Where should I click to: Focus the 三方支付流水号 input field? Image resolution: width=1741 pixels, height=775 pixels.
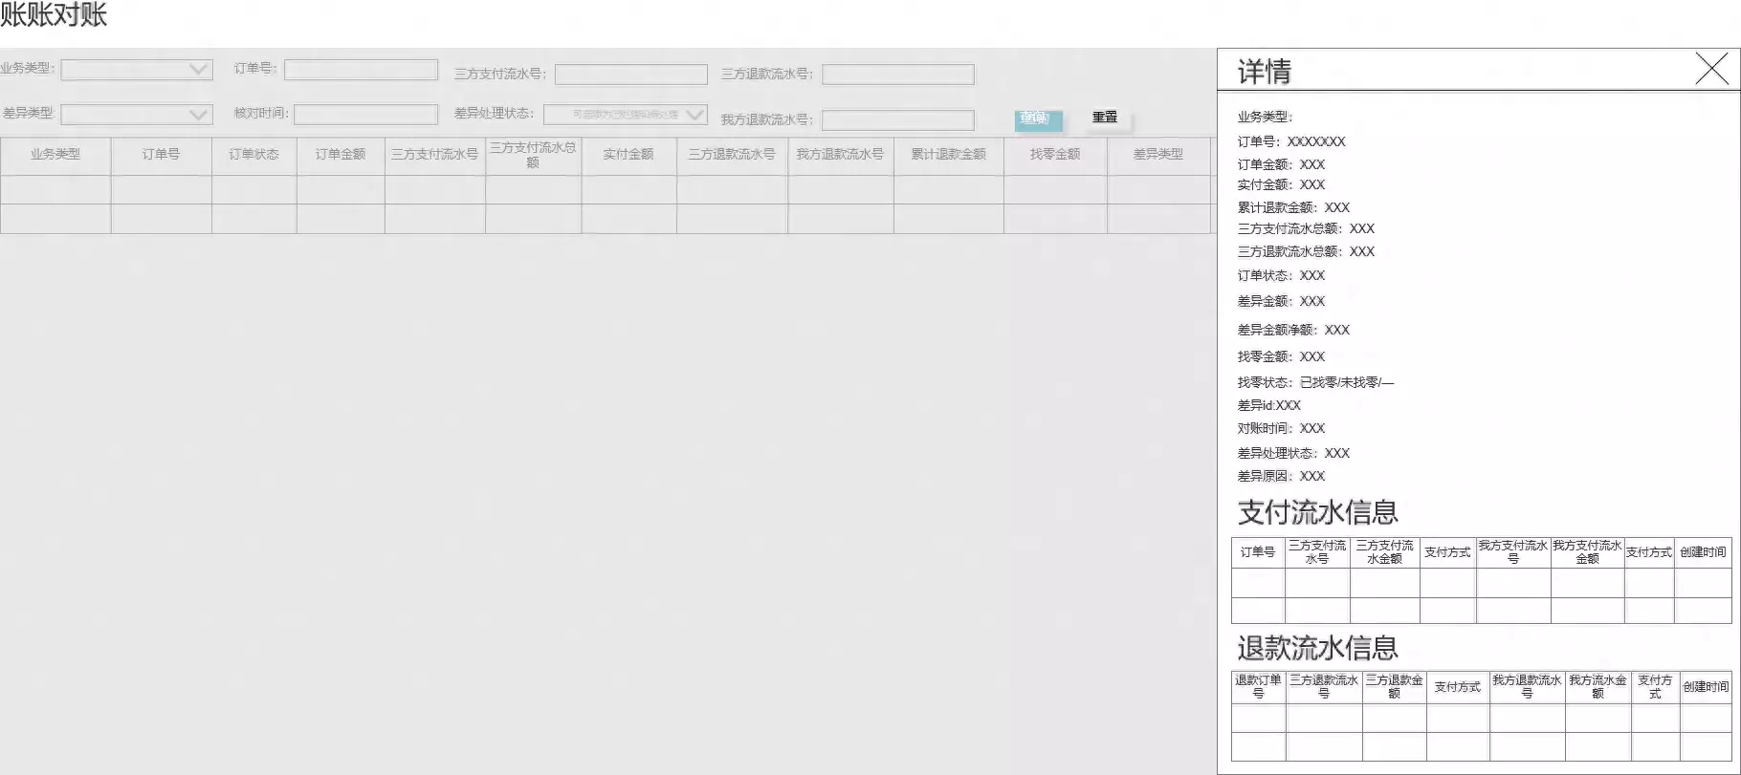pyautogui.click(x=631, y=75)
